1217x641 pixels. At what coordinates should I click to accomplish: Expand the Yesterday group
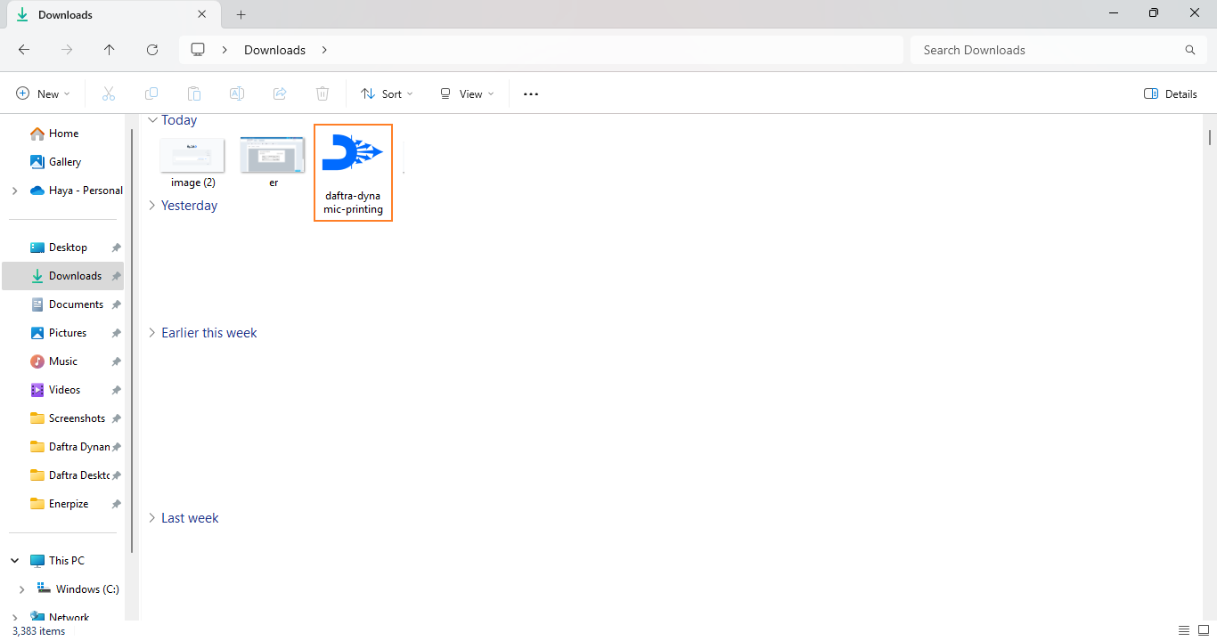coord(152,206)
